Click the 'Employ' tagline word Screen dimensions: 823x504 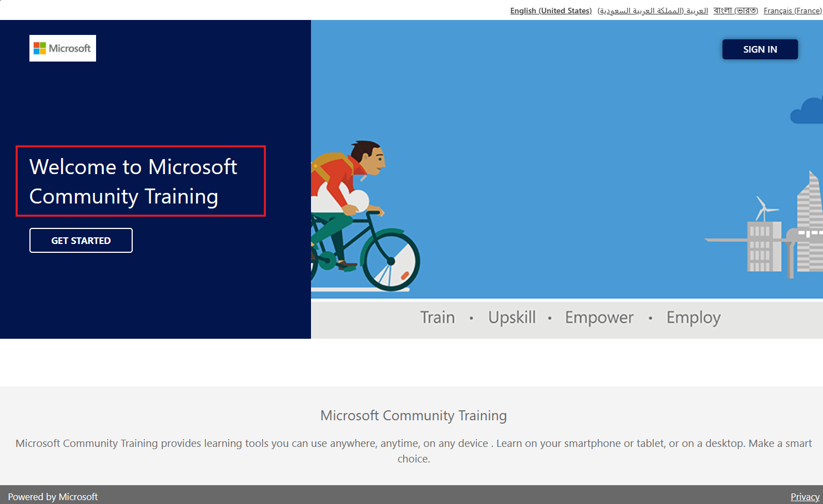pyautogui.click(x=694, y=317)
